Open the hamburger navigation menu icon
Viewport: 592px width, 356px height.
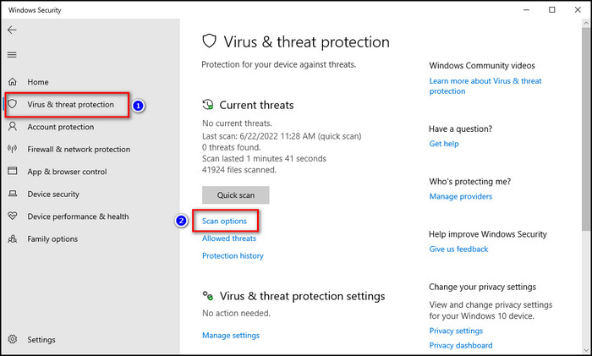pos(12,55)
